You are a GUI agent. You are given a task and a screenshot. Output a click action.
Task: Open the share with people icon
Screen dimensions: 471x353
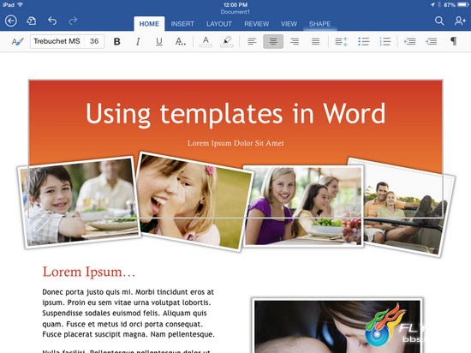click(x=460, y=21)
